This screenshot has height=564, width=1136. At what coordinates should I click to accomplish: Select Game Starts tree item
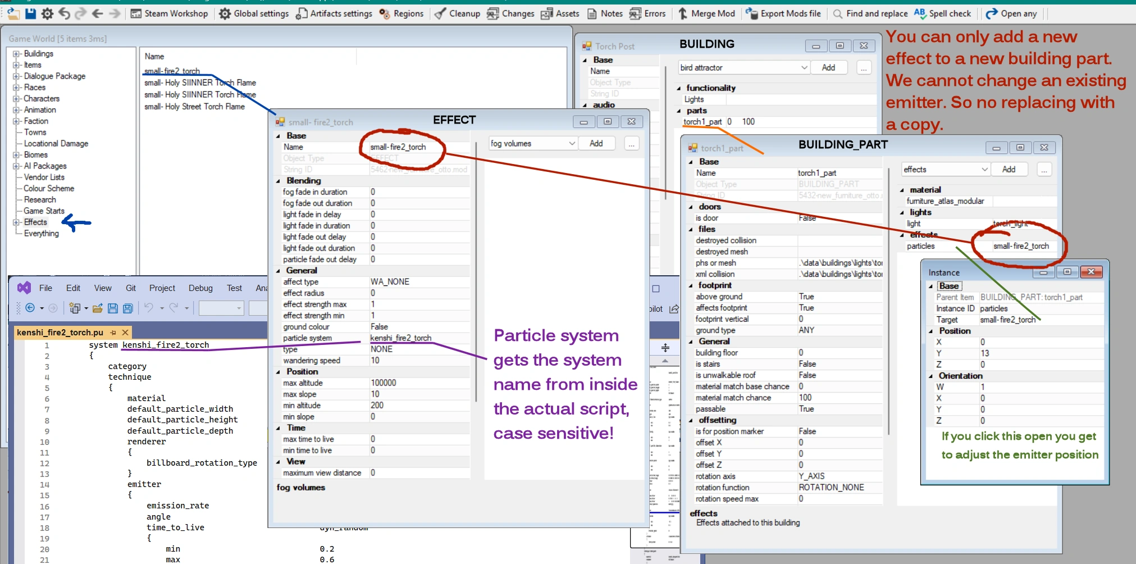[x=44, y=211]
